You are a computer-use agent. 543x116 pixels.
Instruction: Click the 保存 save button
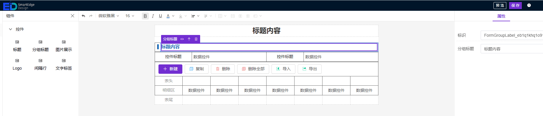[x=515, y=6]
